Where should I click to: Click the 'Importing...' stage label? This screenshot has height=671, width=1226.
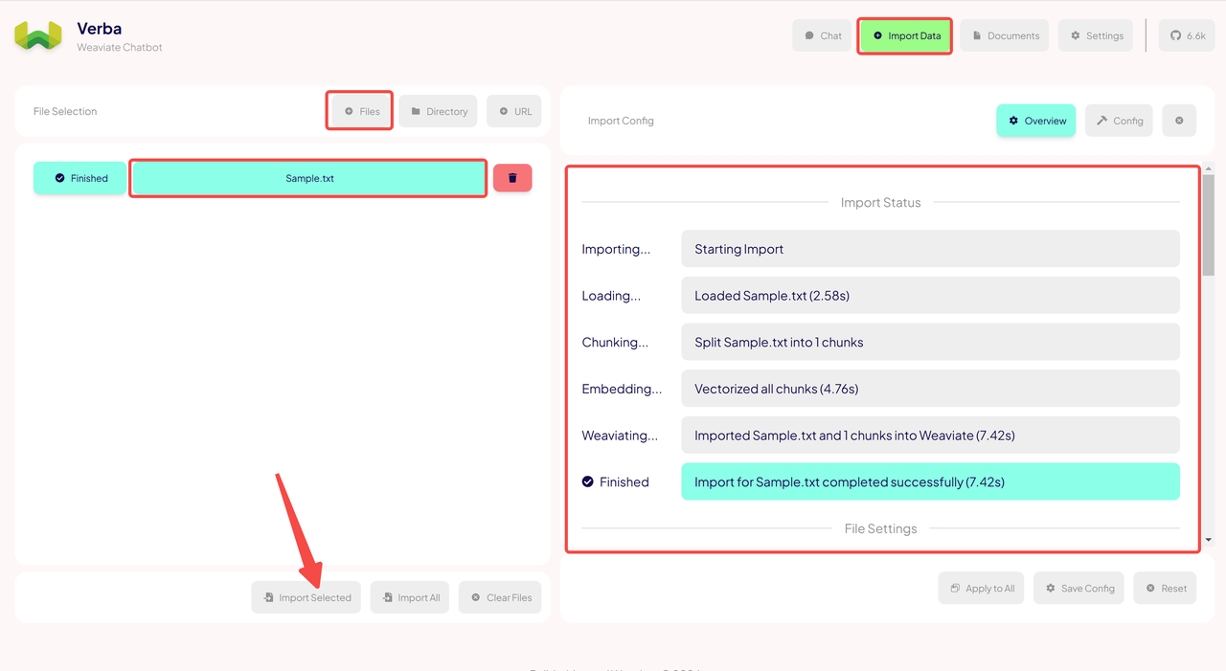pos(616,249)
